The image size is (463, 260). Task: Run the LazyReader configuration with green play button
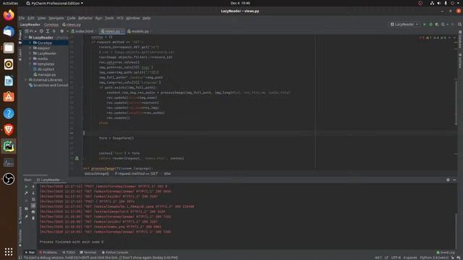425,25
